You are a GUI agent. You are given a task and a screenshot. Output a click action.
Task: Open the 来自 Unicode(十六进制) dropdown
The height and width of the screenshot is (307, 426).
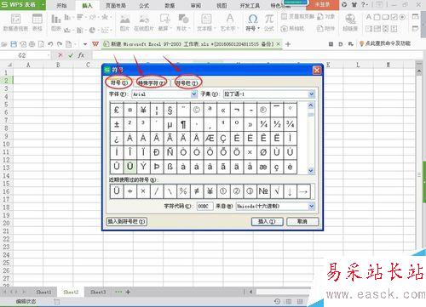(312, 206)
